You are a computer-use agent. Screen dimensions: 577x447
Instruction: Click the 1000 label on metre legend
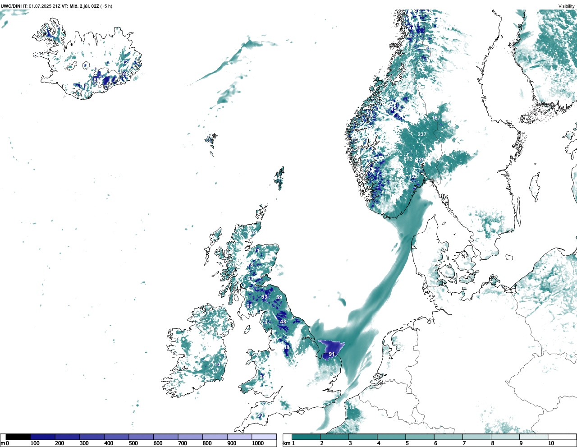tap(258, 443)
